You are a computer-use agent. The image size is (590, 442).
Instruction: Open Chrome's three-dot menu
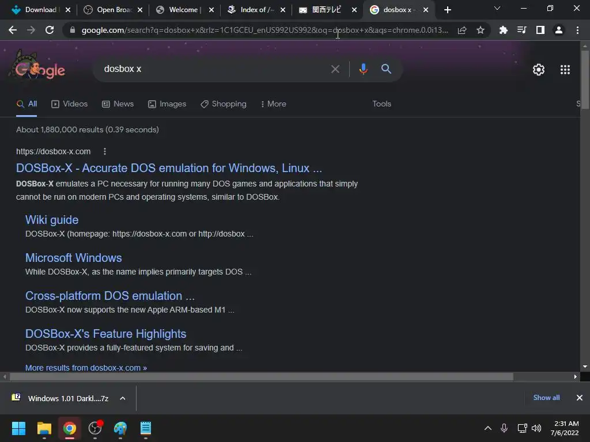coord(577,30)
